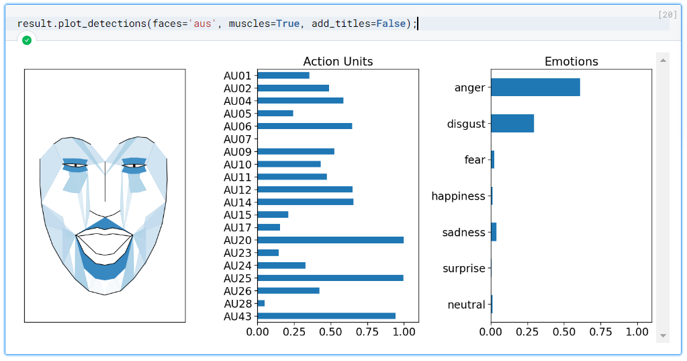
Task: Click the True keyword after muscles=
Action: [x=289, y=24]
